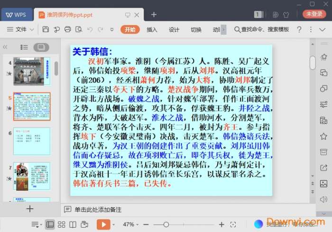Switch to outline view icon

click(24, 47)
